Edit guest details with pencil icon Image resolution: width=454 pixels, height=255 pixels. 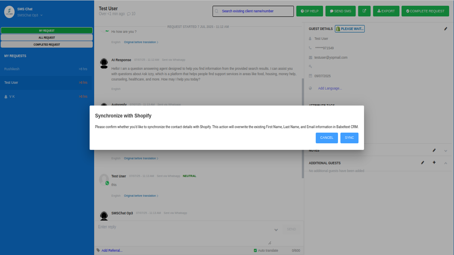[445, 29]
